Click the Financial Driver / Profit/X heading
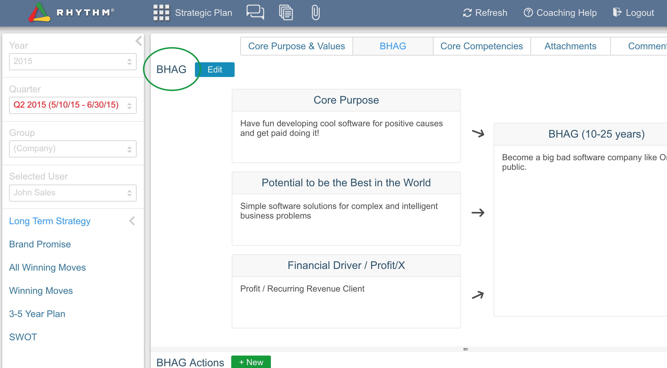Viewport: 667px width, 368px height. (346, 266)
